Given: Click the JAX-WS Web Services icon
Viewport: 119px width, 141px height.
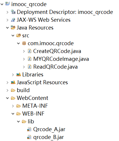Looking at the screenshot, I should click(13, 20).
